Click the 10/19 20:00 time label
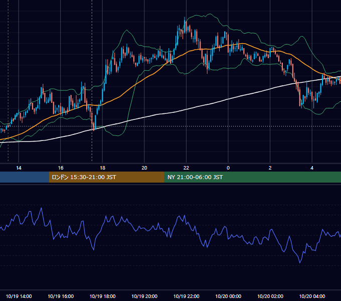The width and height of the screenshot is (341, 301). pos(144,296)
